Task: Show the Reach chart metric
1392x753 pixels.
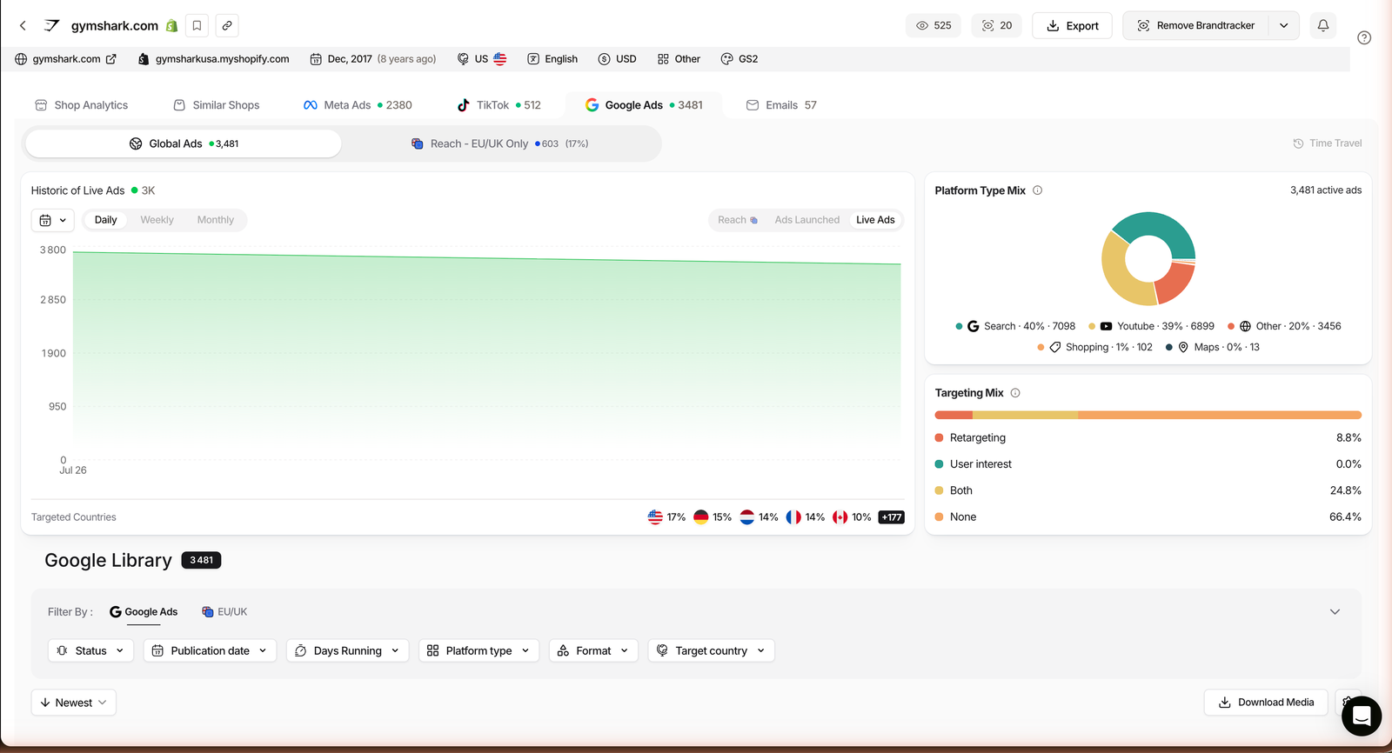Action: pyautogui.click(x=737, y=220)
